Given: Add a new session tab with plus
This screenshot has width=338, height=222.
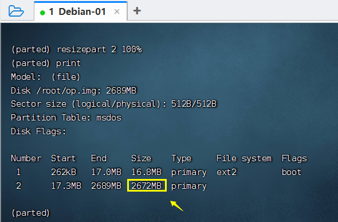Looking at the screenshot, I should pos(137,11).
